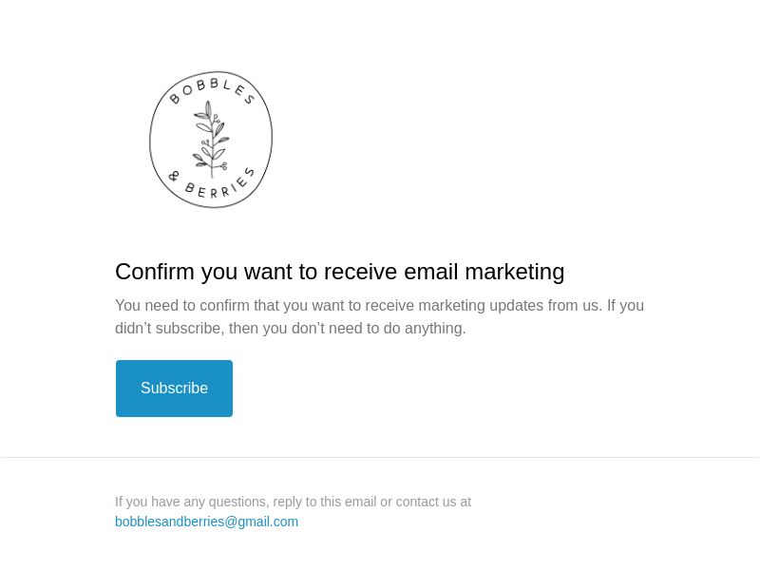760x570 pixels.
Task: Click the horizontal divider above the footer
Action: point(380,457)
